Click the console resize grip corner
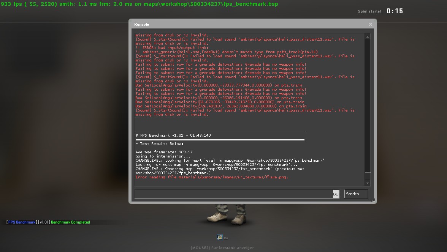Viewport: 447px width, 252px height. pyautogui.click(x=373, y=200)
